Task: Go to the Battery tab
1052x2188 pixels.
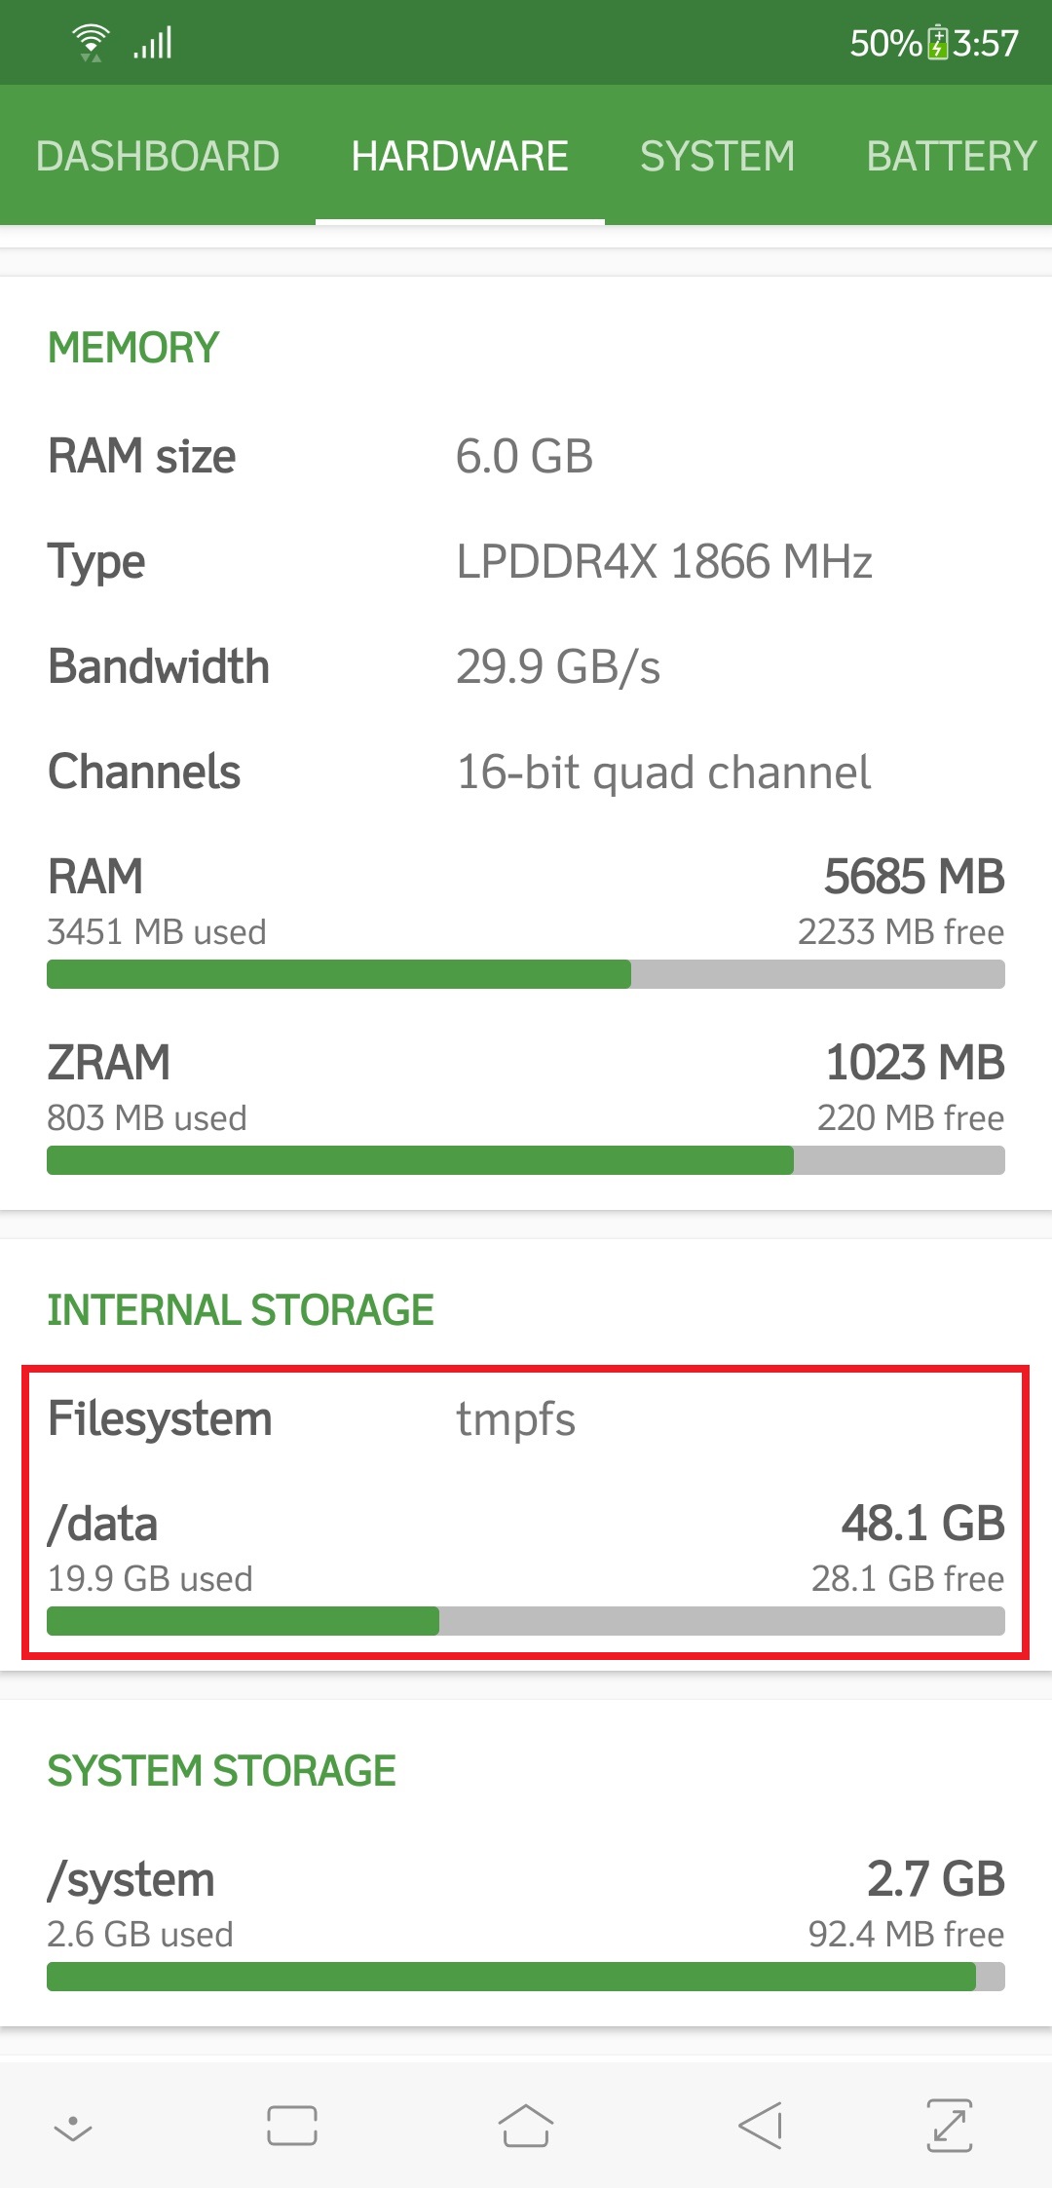Action: (951, 156)
